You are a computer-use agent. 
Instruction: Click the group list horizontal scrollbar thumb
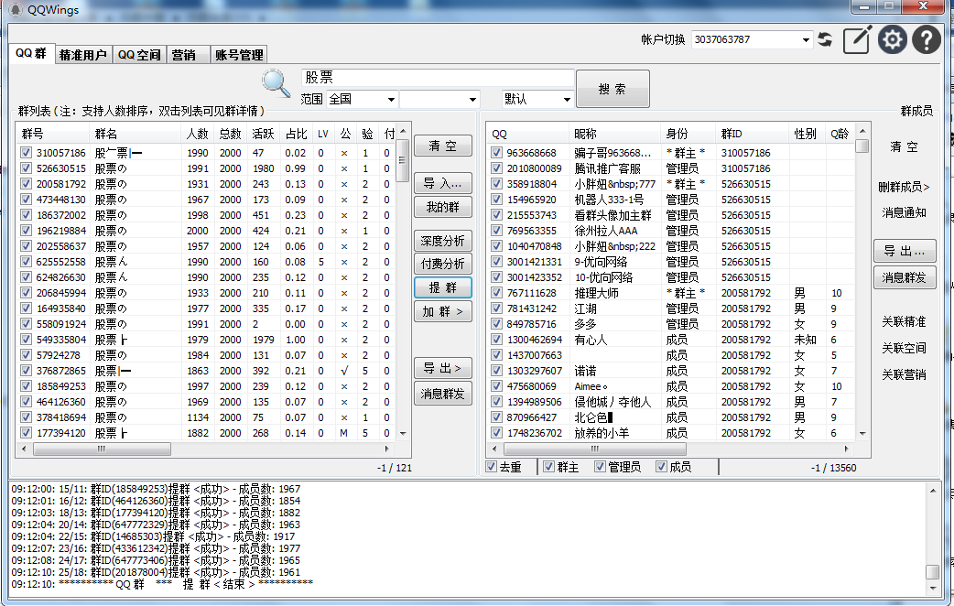point(102,449)
